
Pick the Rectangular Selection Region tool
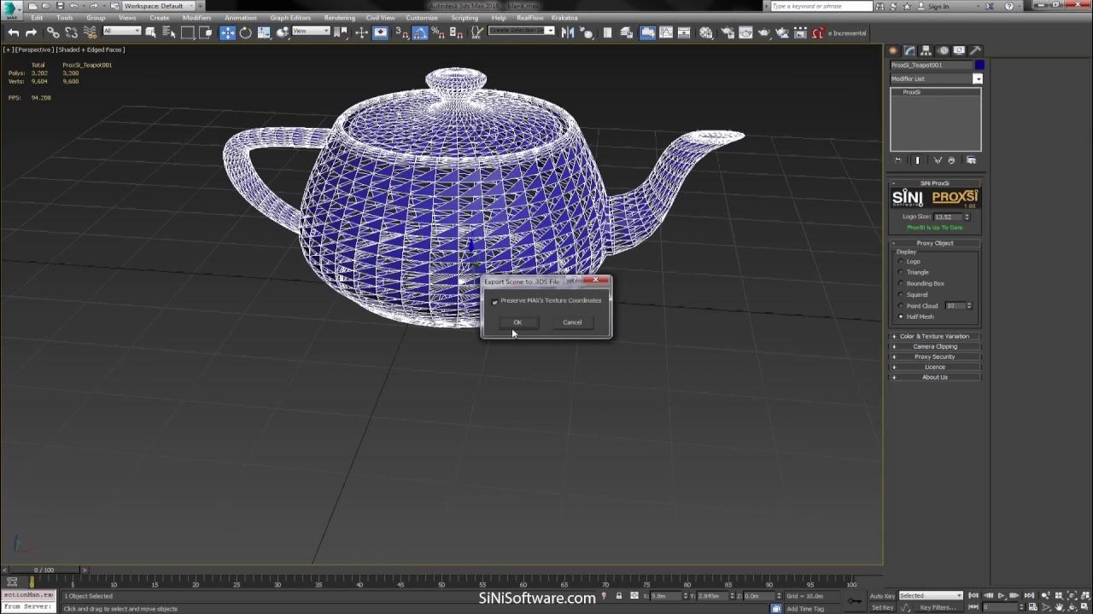click(x=188, y=32)
